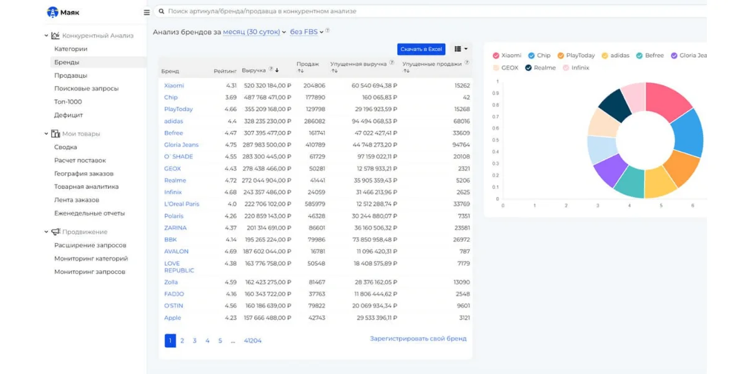
Task: Click Зарегистрировать свой бренд link
Action: [418, 339]
